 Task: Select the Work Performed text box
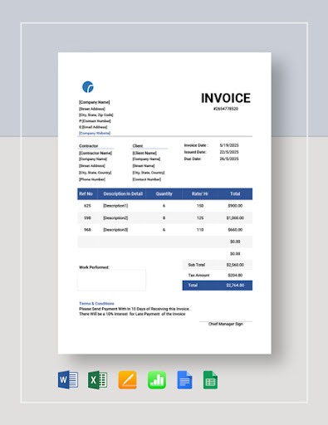[x=111, y=281]
